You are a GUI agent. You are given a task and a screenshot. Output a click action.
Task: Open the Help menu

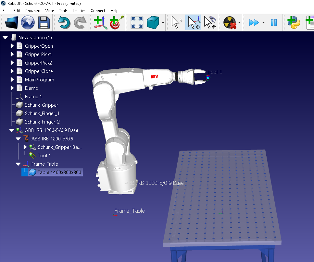[114, 11]
